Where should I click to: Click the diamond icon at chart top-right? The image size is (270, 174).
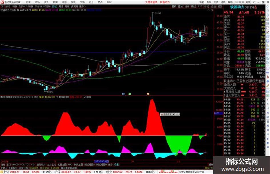point(209,10)
